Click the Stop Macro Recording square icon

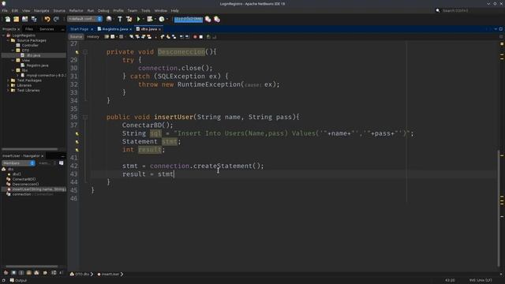pyautogui.click(x=201, y=37)
